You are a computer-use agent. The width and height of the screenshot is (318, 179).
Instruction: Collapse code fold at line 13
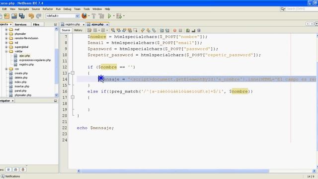pyautogui.click(x=73, y=73)
